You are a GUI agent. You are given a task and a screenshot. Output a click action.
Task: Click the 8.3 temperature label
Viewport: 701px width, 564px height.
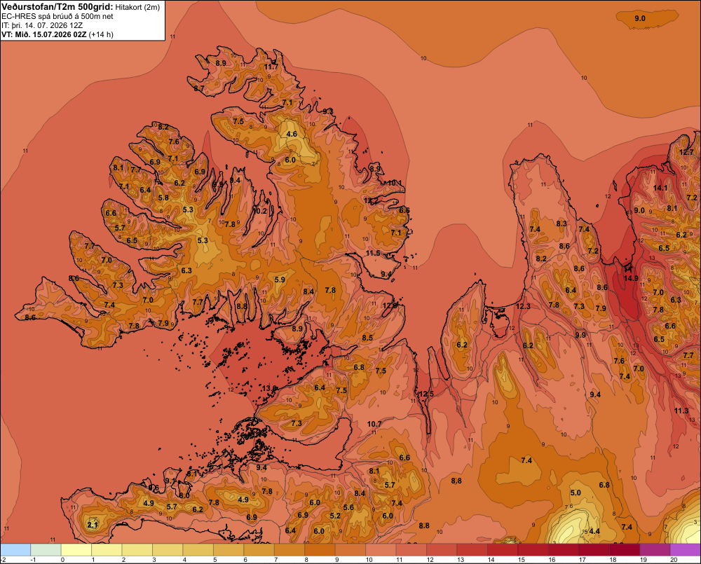coord(562,223)
